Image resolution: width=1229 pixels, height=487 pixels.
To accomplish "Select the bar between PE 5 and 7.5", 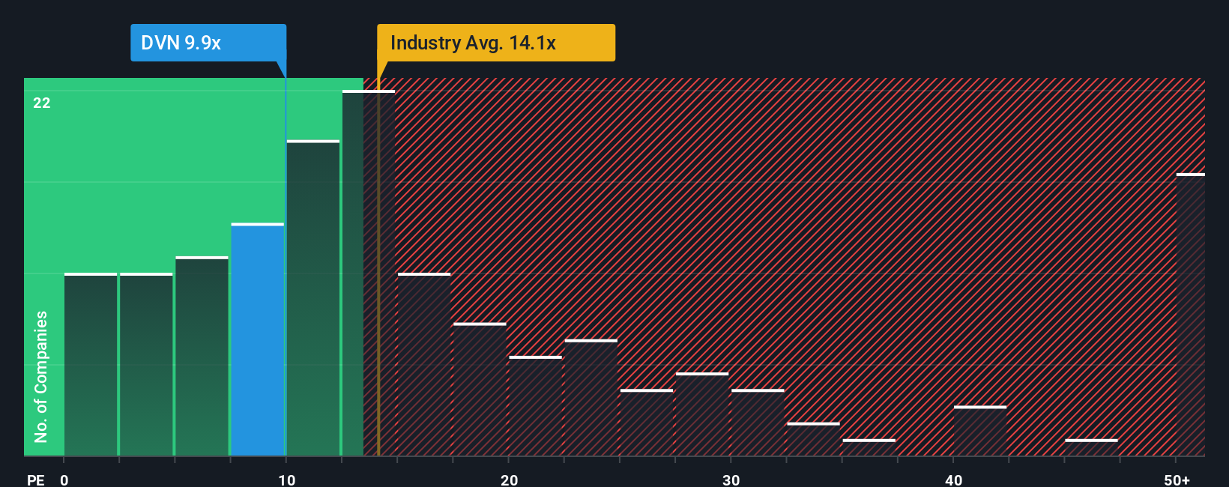I will point(202,356).
